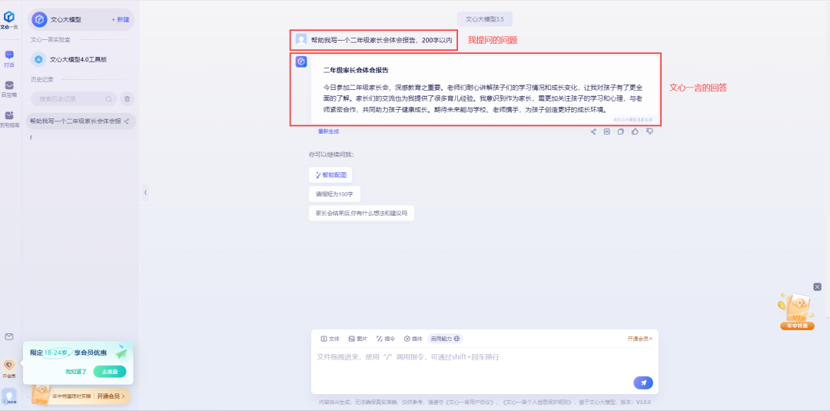Share the history conversation via share icon
Viewport: 830px width, 411px height.
pyautogui.click(x=127, y=121)
